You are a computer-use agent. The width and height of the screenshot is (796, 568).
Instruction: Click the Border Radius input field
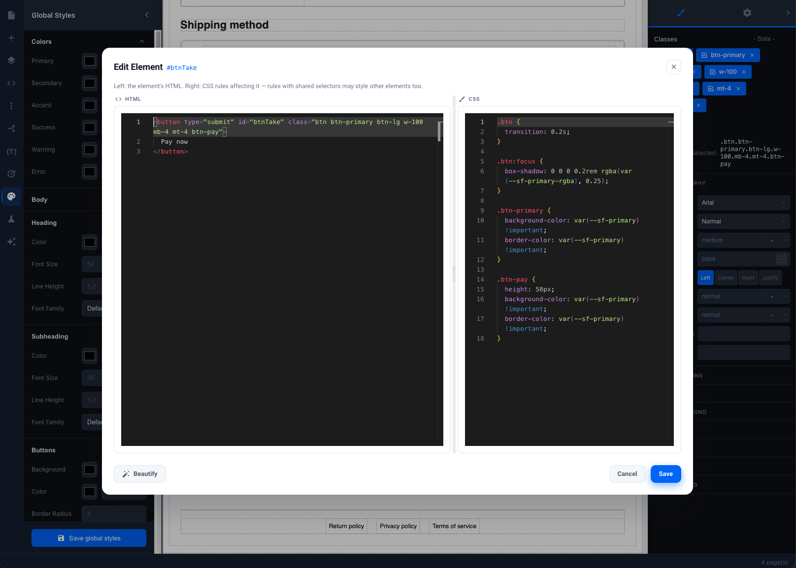114,514
